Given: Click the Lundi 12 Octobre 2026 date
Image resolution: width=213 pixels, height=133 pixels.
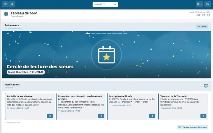Looking at the screenshot, I should 199,12.
